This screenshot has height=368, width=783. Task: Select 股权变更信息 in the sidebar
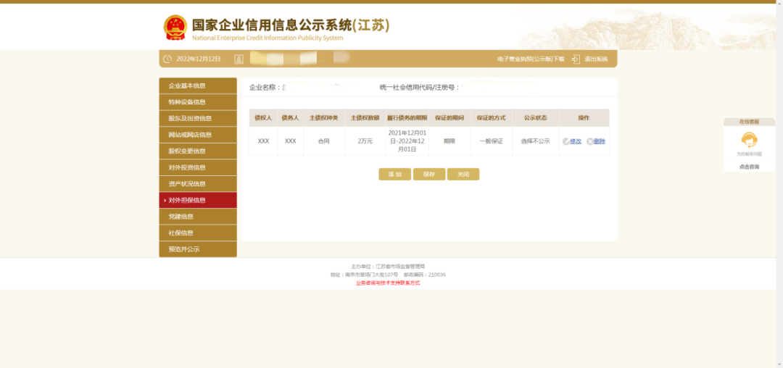tap(197, 151)
